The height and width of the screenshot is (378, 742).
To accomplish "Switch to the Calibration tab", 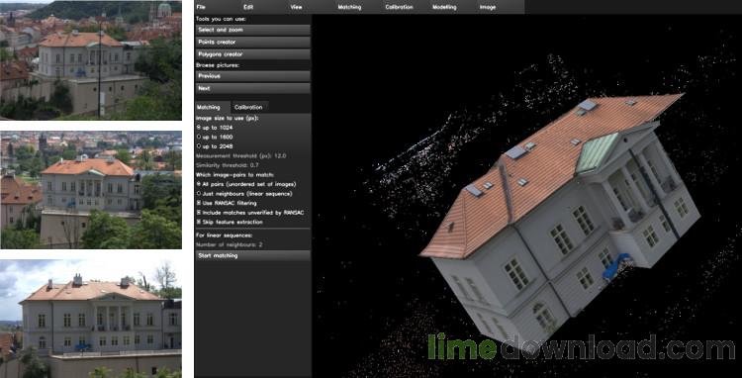I will (x=249, y=108).
